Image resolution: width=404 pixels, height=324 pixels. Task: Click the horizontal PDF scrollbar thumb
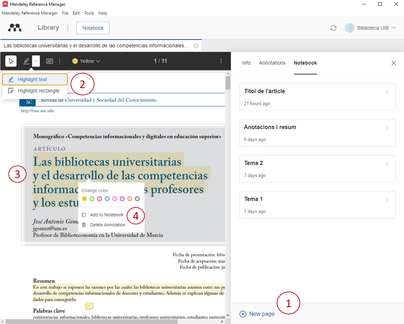point(91,321)
